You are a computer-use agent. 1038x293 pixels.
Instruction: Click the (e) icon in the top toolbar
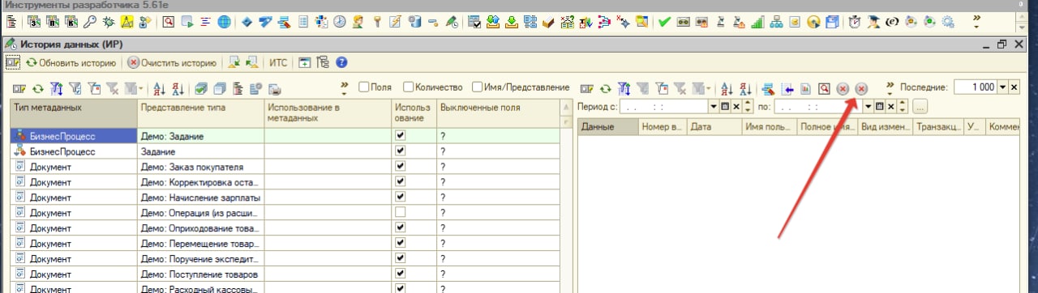tap(892, 21)
